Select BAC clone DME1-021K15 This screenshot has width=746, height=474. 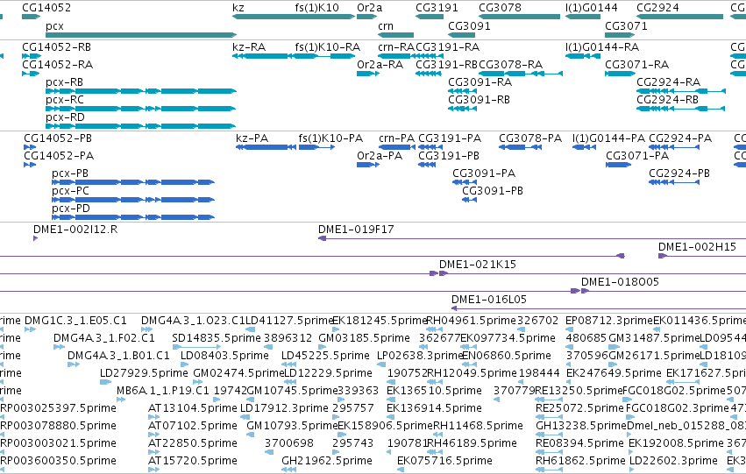[x=593, y=273]
